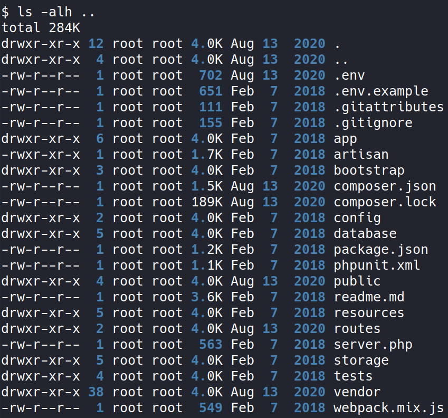Select the artisan file name
Viewport: 448px width, 418px height.
(361, 155)
